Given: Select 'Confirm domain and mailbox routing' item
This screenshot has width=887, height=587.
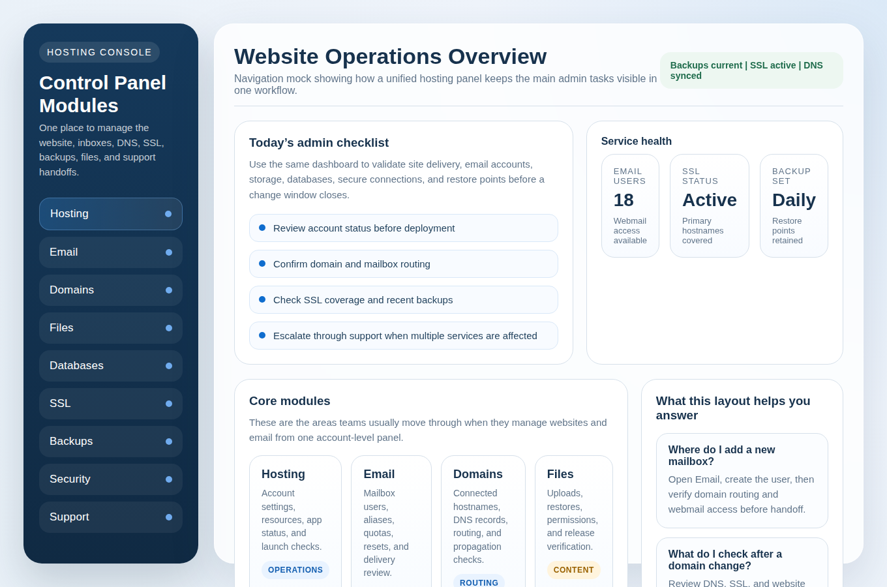Looking at the screenshot, I should tap(404, 264).
